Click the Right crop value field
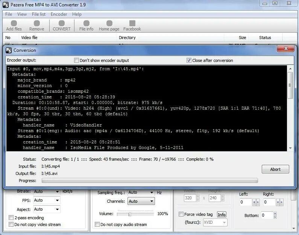Image resolution: width=299 pixels, height=235 pixels. 269,202
